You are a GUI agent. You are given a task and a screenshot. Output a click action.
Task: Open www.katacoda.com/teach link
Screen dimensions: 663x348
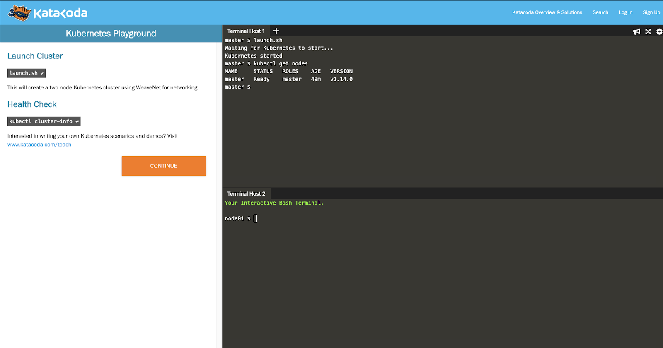(x=39, y=145)
